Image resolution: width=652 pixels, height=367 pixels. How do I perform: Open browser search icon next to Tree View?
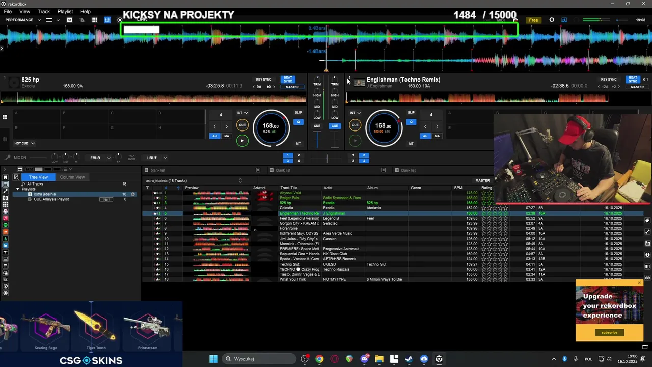[x=16, y=177]
